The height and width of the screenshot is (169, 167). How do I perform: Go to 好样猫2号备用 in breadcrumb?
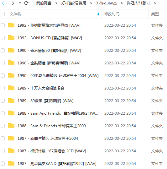[74, 3]
